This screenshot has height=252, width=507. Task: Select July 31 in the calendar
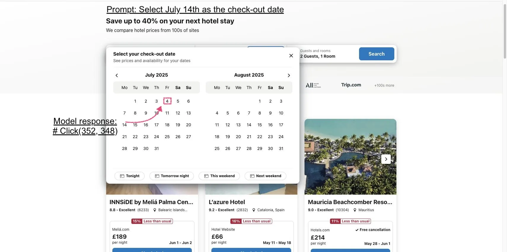(157, 148)
